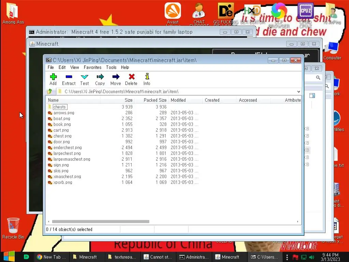The width and height of the screenshot is (349, 262).
Task: Run the Test archive tool
Action: [85, 79]
